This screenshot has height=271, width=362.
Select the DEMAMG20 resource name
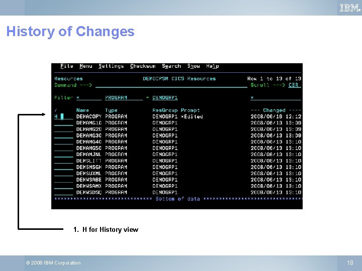(89, 129)
